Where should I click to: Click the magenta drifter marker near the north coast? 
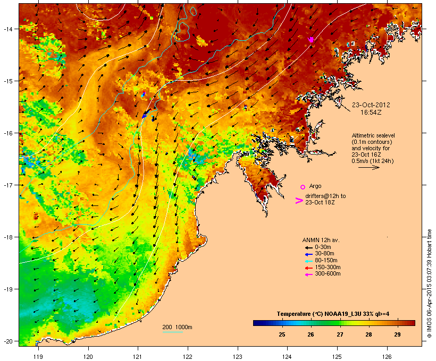311,40
